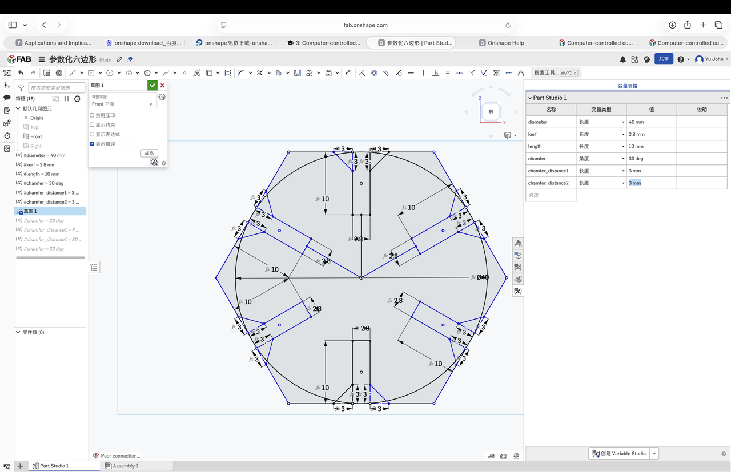Collapse the 默认几何图元 tree group
Image resolution: width=731 pixels, height=472 pixels.
click(18, 108)
